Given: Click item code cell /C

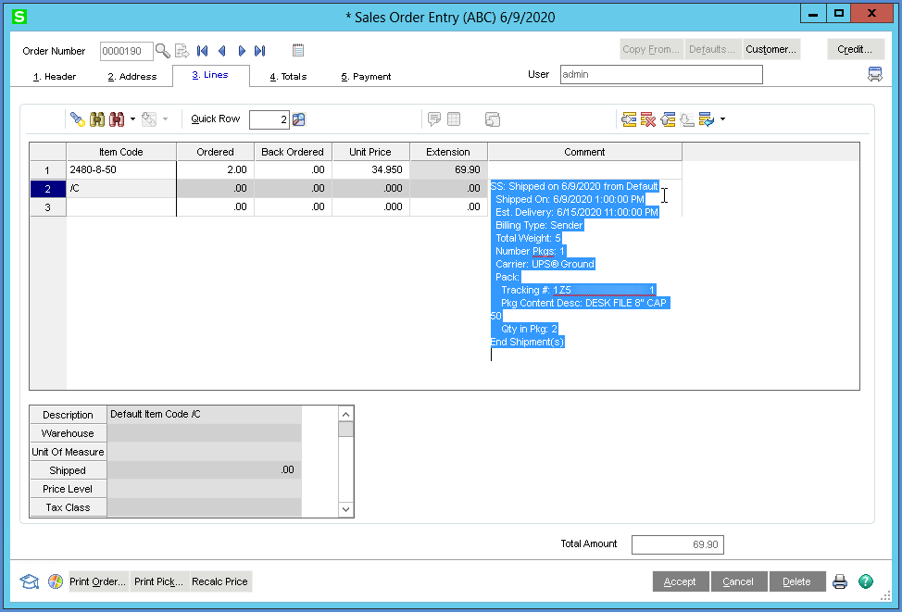Looking at the screenshot, I should tap(121, 189).
